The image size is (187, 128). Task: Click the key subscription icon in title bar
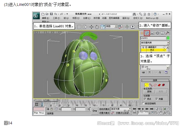point(141,14)
